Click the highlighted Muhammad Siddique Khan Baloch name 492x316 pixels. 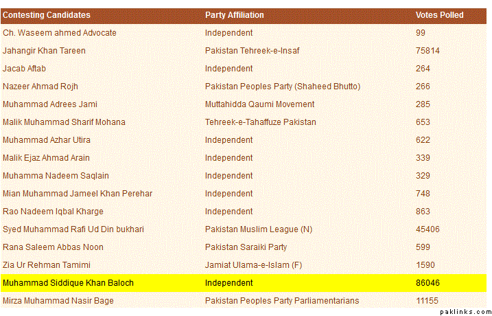point(68,283)
